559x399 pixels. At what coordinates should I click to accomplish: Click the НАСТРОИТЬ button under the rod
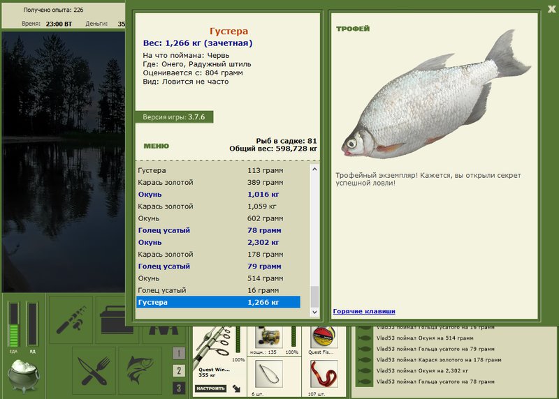pos(211,389)
